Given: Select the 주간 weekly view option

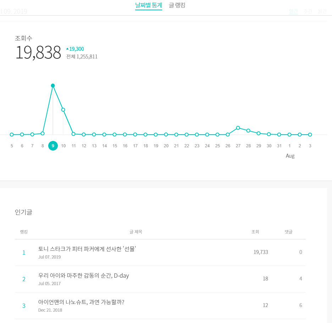Looking at the screenshot, I should (x=308, y=11).
